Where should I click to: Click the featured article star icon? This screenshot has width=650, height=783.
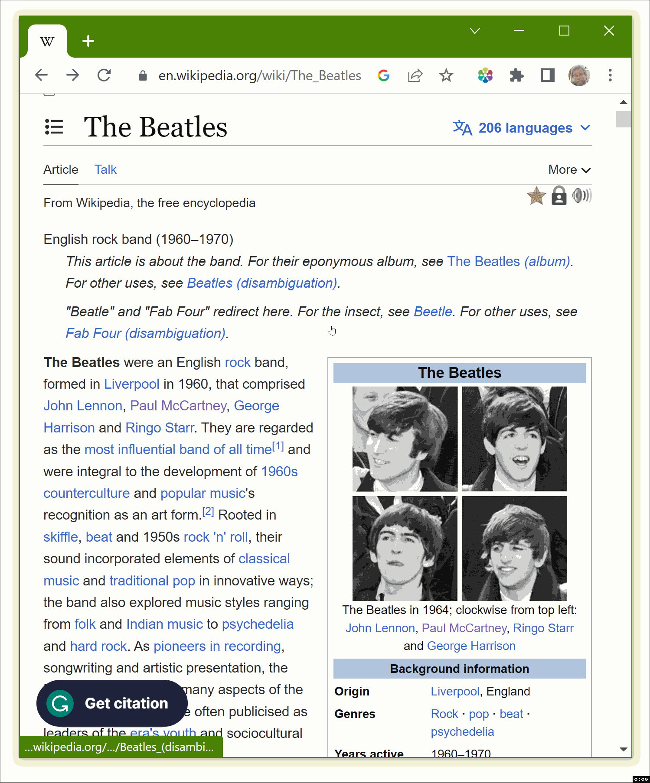coord(536,196)
